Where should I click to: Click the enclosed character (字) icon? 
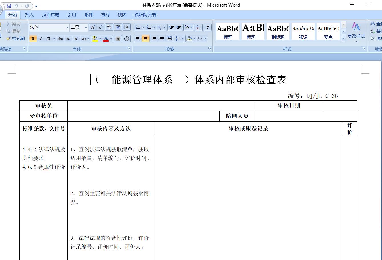[x=127, y=39]
